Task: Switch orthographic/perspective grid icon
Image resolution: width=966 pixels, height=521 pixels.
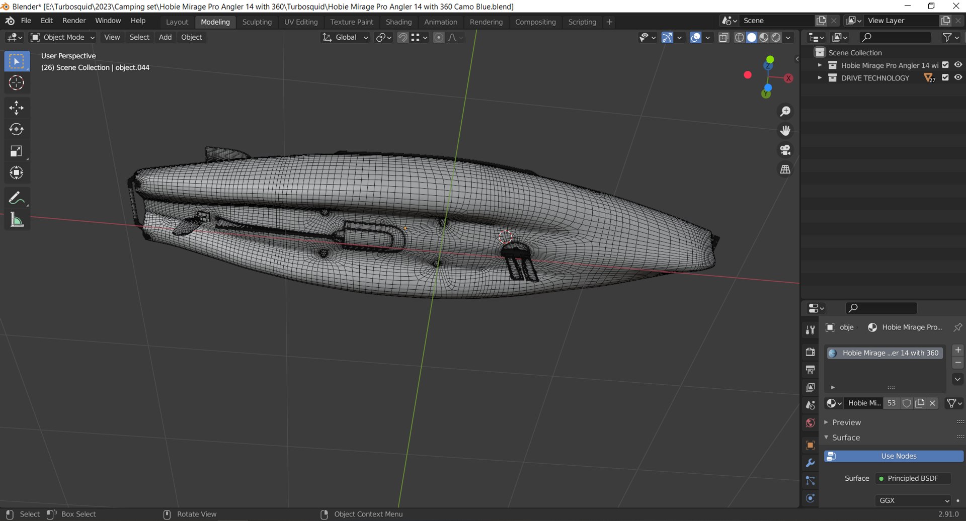Action: (x=785, y=169)
